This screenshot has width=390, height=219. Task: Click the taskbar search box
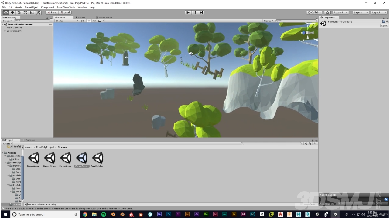tap(46, 214)
